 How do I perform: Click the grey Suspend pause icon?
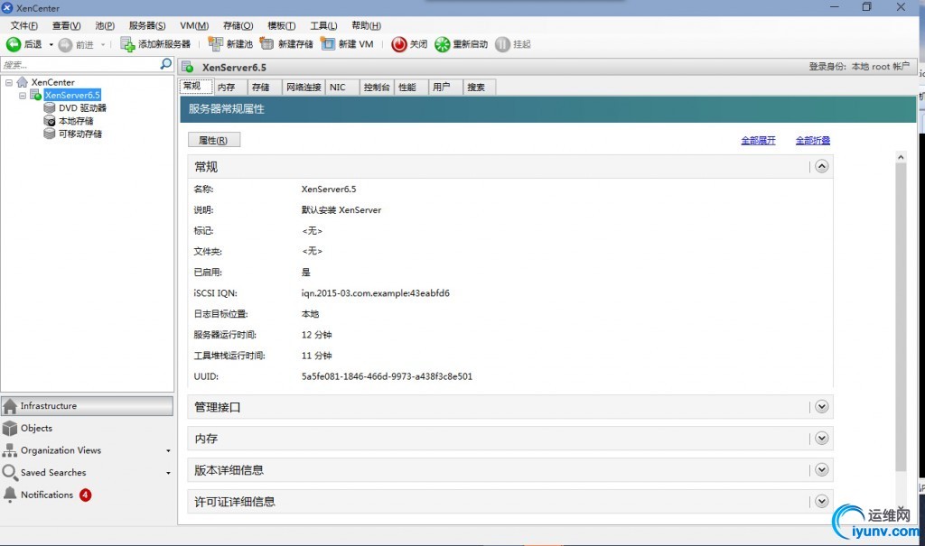(x=502, y=44)
